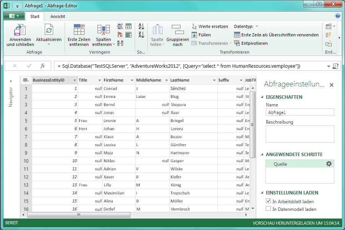Sort descending with the Z-A icon
This screenshot has width=345, height=230.
[141, 34]
